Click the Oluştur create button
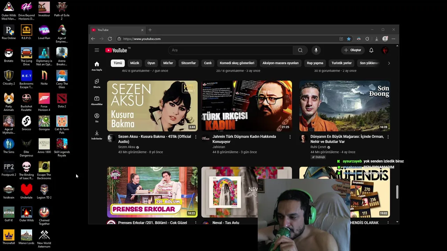This screenshot has width=447, height=251. click(352, 50)
